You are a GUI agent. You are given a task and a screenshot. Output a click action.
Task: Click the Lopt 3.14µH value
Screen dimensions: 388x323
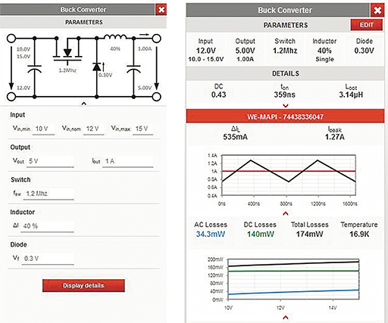coord(351,95)
